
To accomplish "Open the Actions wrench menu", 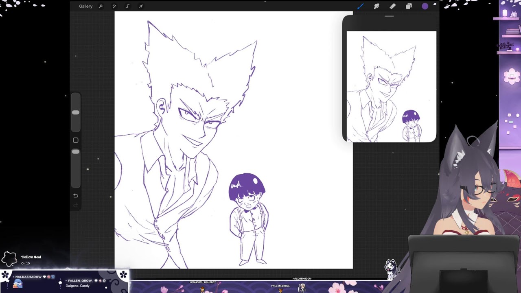I will [x=101, y=6].
